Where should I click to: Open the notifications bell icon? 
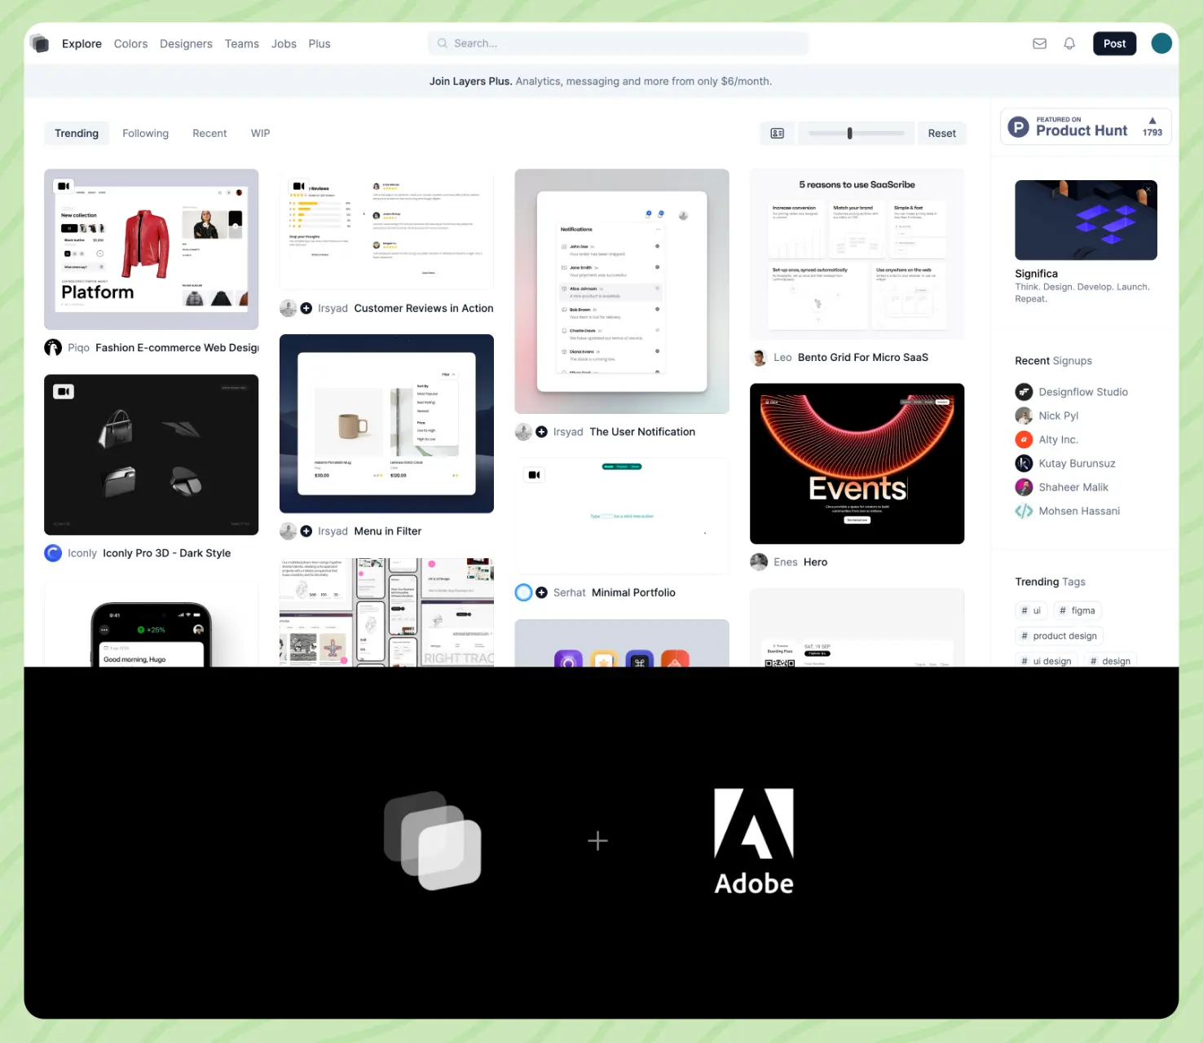click(x=1069, y=44)
